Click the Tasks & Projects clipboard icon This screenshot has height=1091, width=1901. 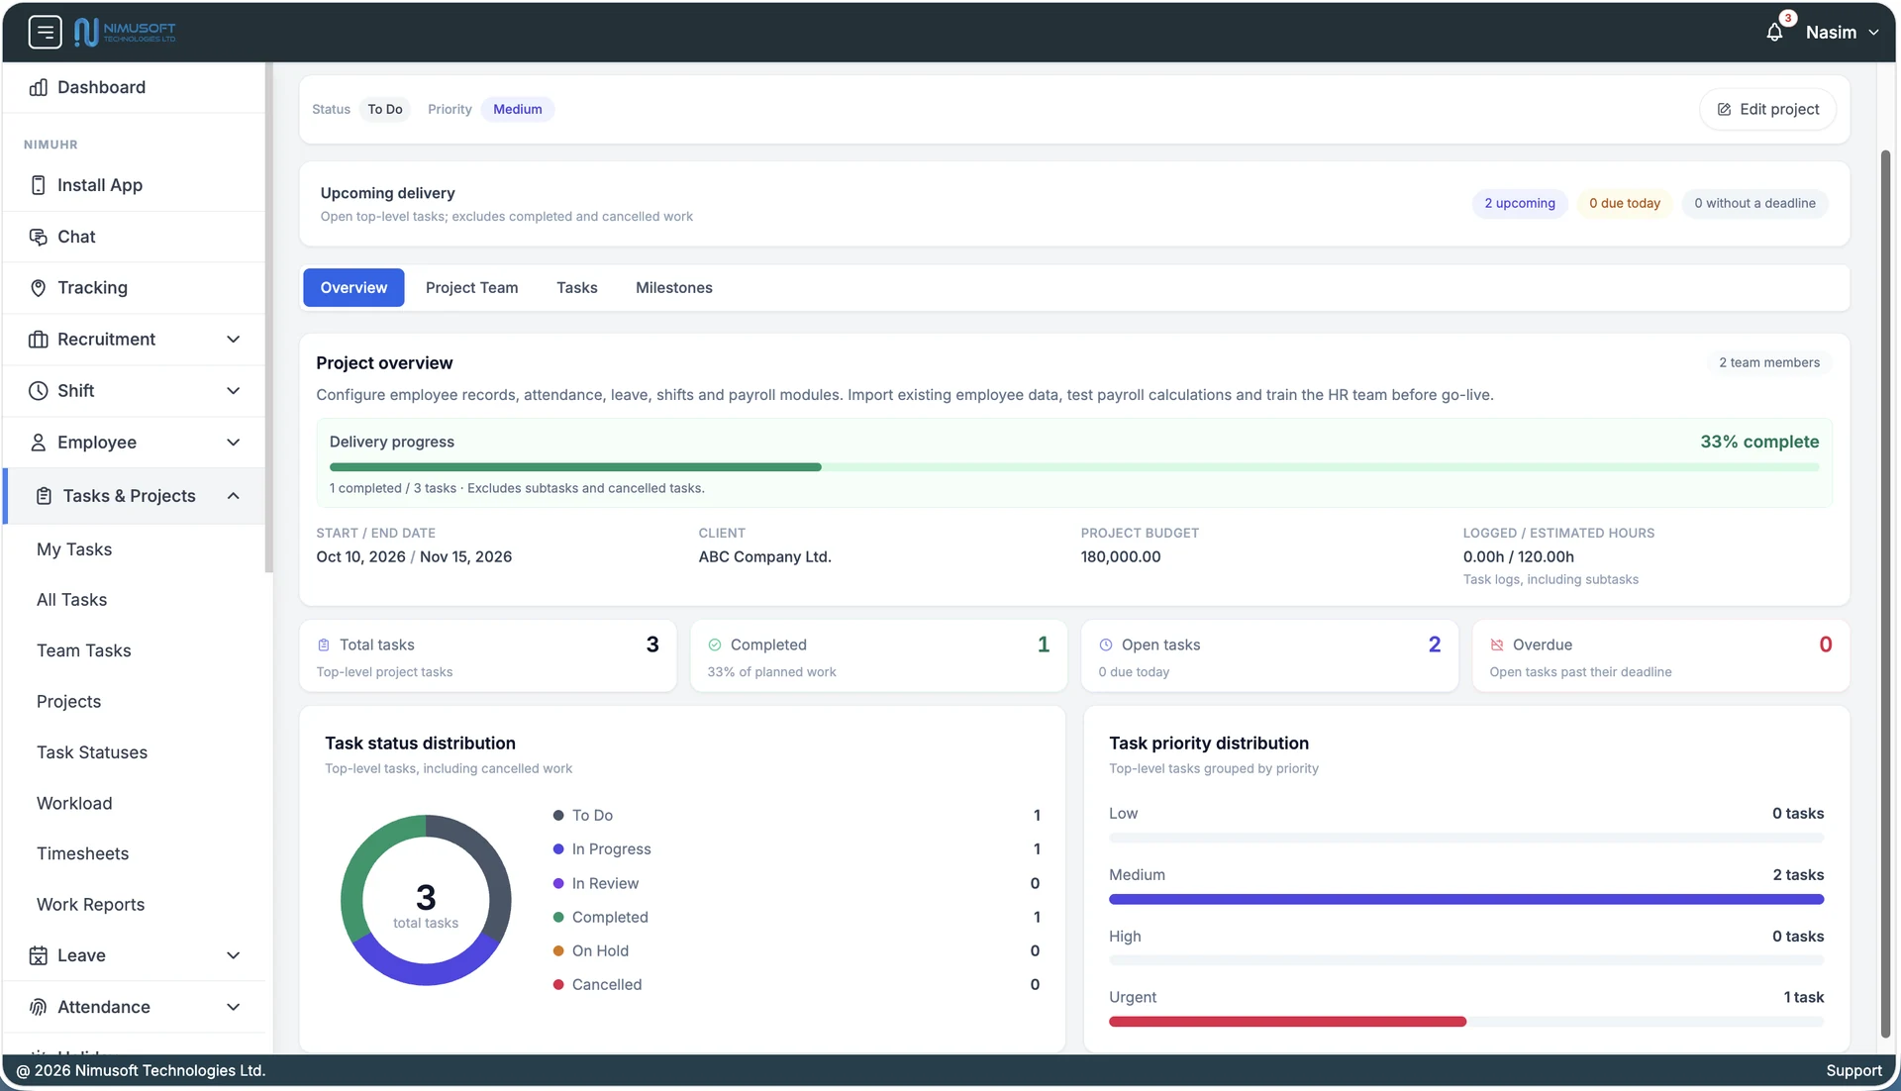[44, 496]
